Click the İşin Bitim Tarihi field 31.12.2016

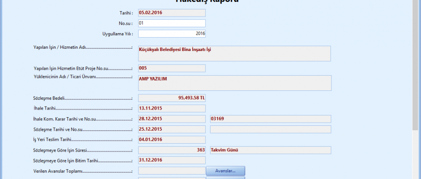(172, 160)
